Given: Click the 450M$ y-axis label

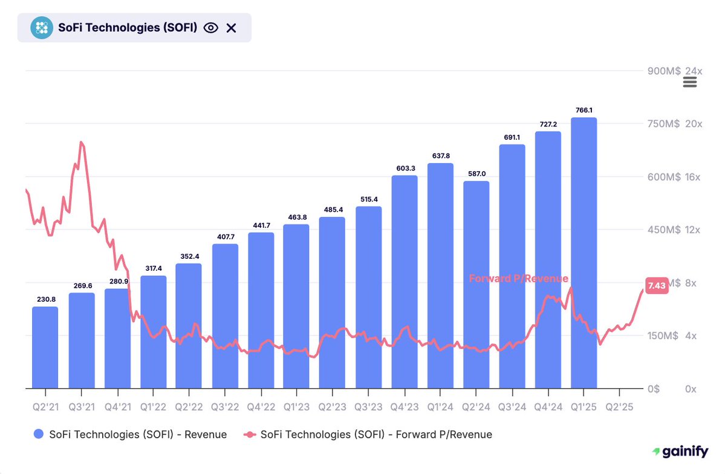Looking at the screenshot, I should (x=664, y=229).
